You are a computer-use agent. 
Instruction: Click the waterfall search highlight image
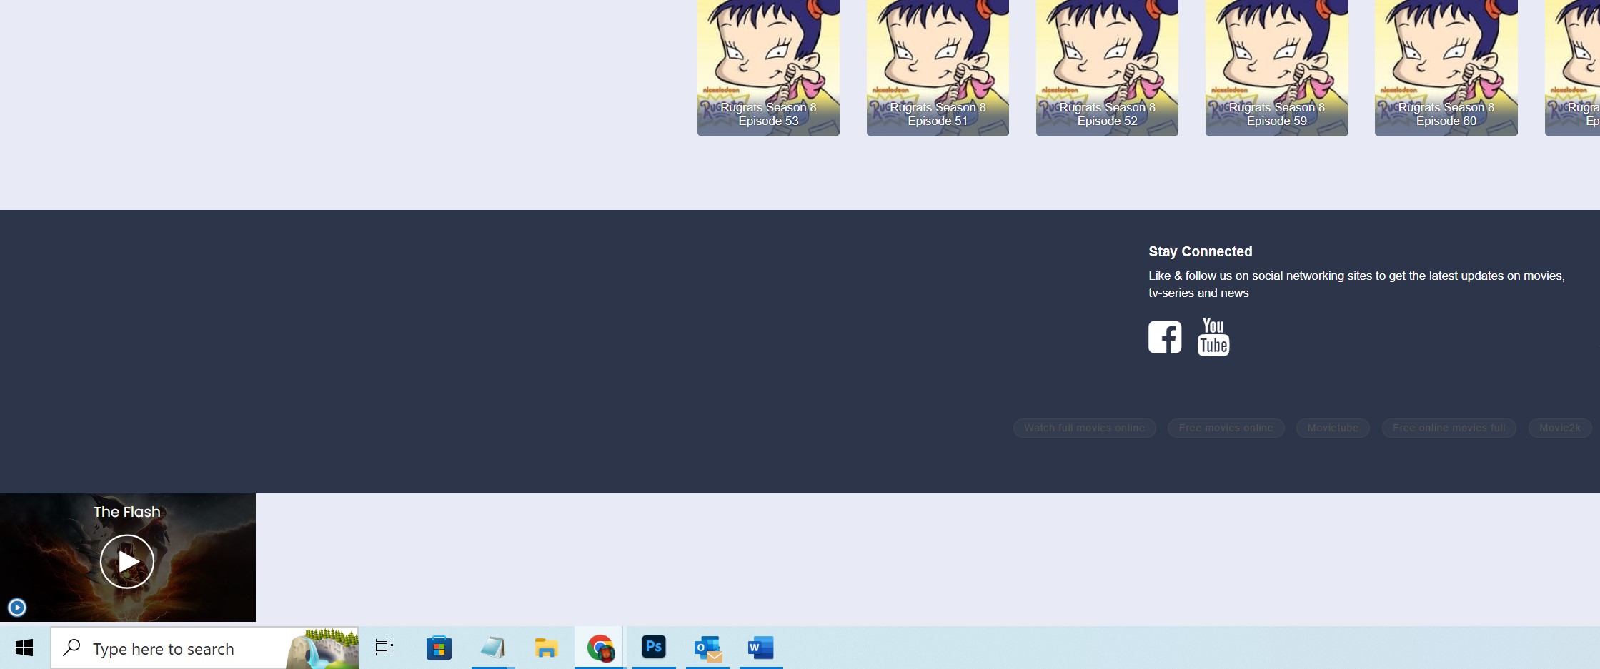pos(322,648)
